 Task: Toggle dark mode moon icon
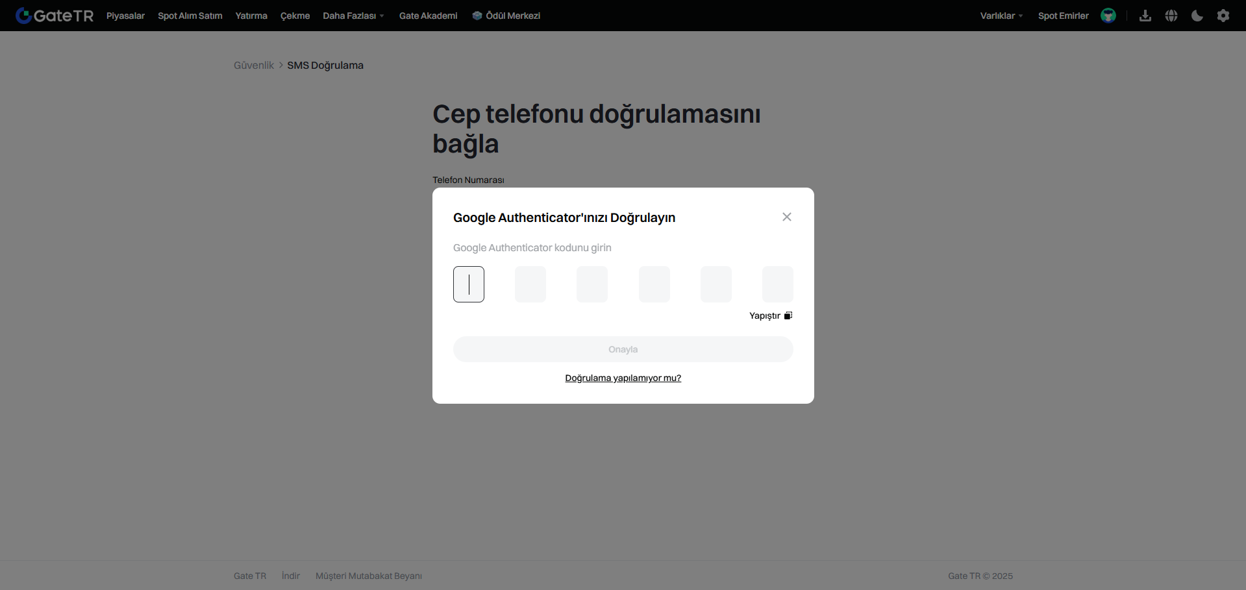[1197, 16]
